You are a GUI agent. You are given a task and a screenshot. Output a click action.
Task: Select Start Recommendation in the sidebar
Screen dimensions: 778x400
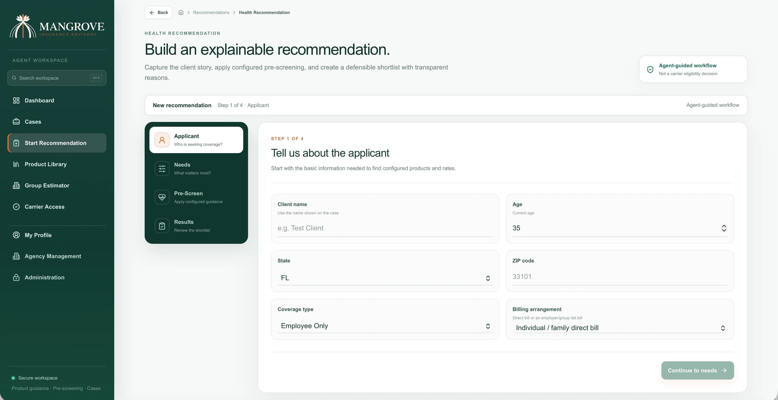[x=57, y=143]
